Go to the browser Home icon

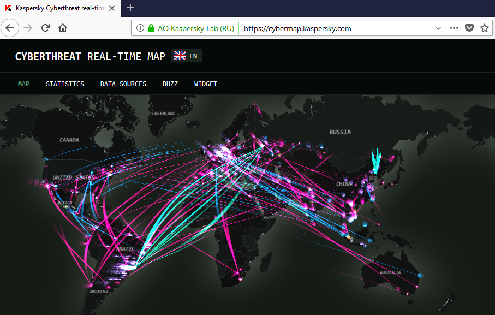[63, 28]
